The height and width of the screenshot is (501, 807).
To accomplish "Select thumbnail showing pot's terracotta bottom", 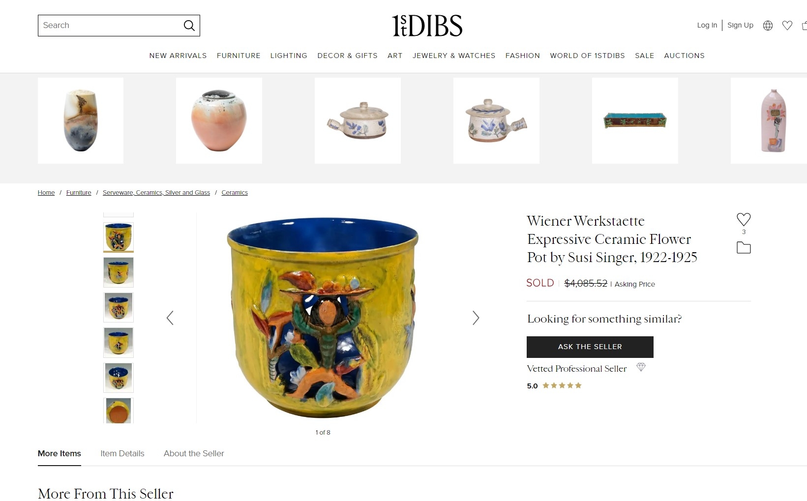I will (119, 411).
